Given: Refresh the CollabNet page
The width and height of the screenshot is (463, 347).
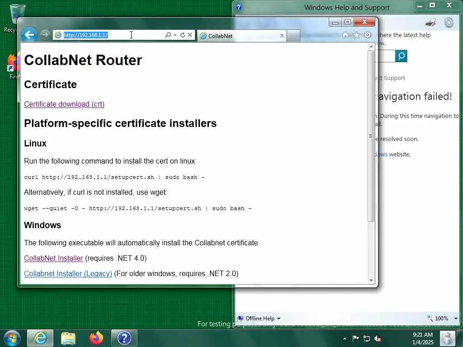Looking at the screenshot, I should [183, 35].
